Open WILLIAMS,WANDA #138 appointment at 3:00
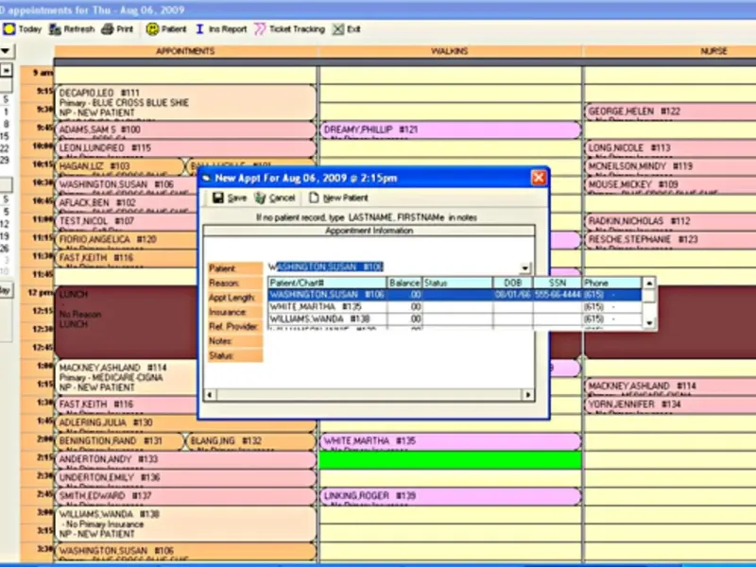 point(185,524)
